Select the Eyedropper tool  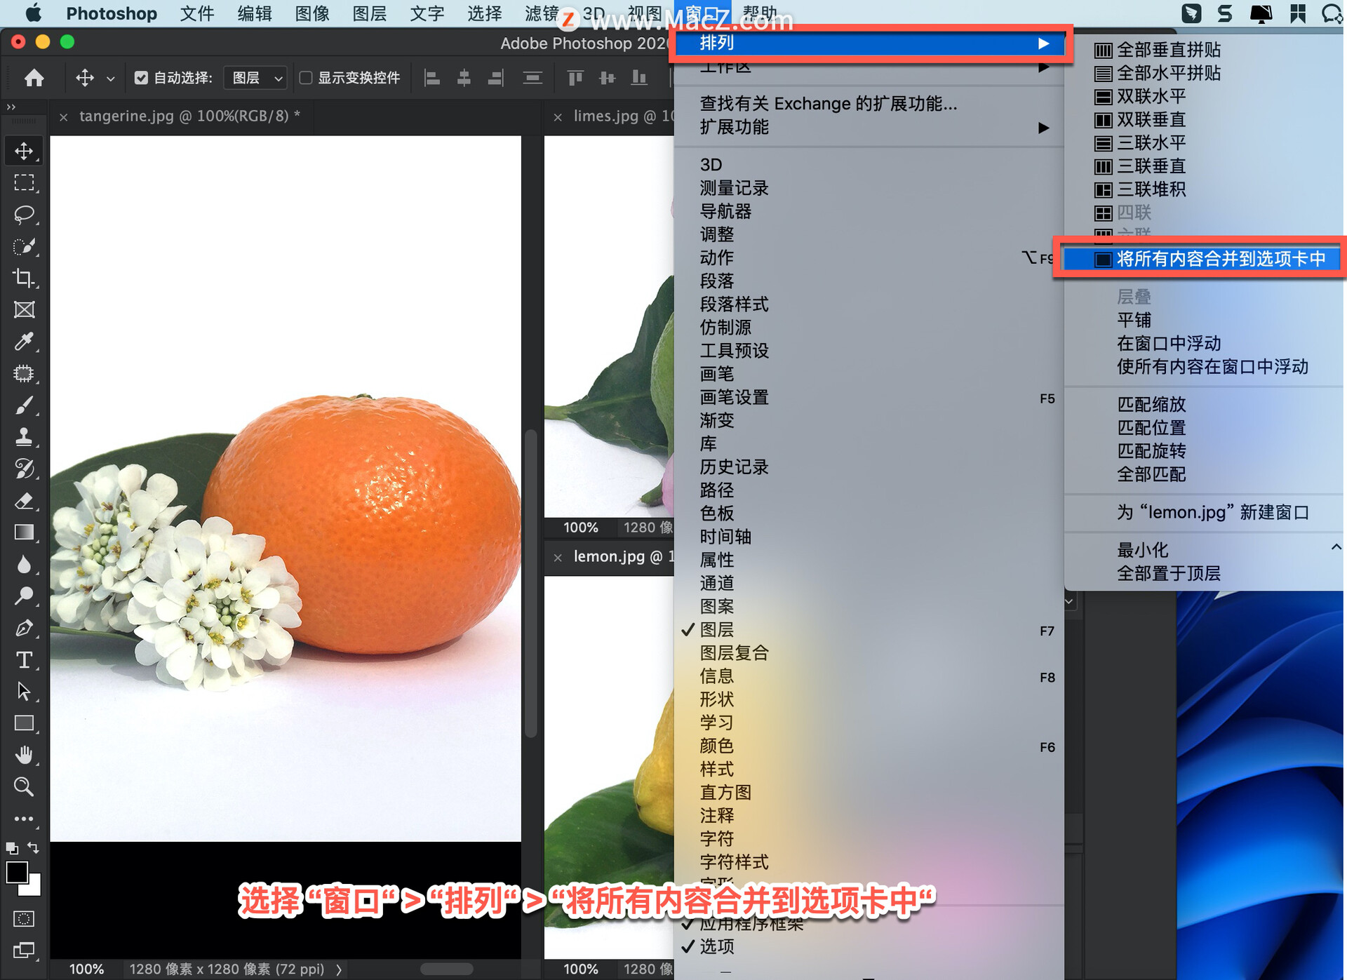[x=25, y=342]
